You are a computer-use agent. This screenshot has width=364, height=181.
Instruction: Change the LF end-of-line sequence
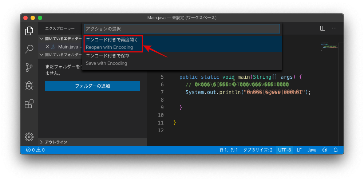[x=299, y=150]
